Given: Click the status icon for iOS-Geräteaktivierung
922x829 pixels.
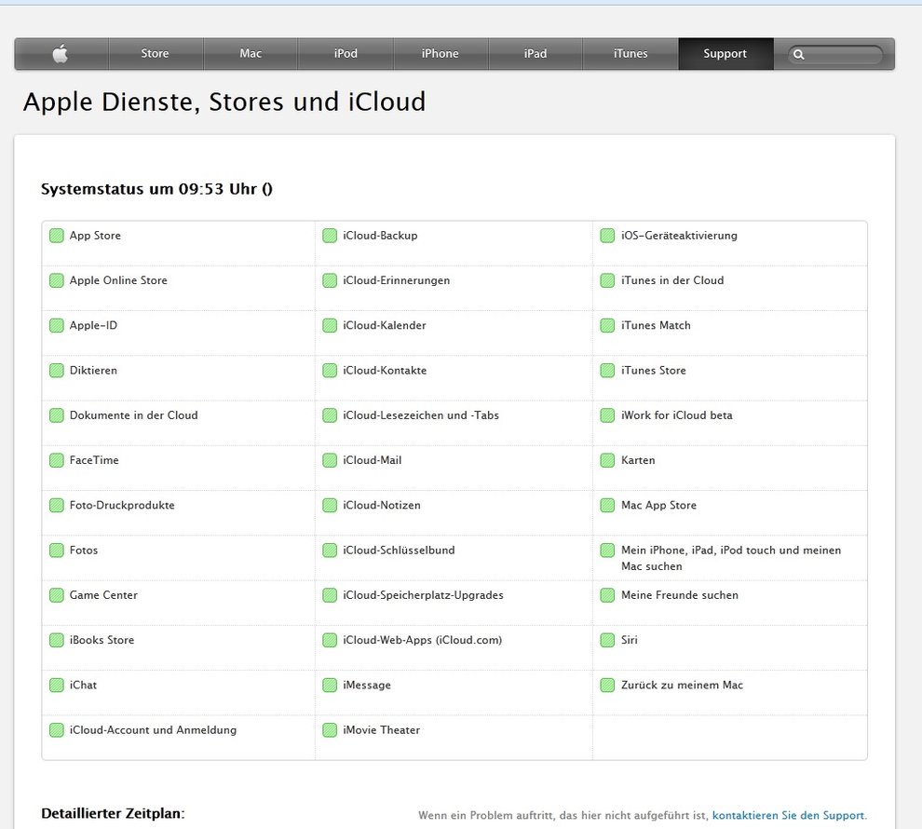Looking at the screenshot, I should tap(607, 236).
